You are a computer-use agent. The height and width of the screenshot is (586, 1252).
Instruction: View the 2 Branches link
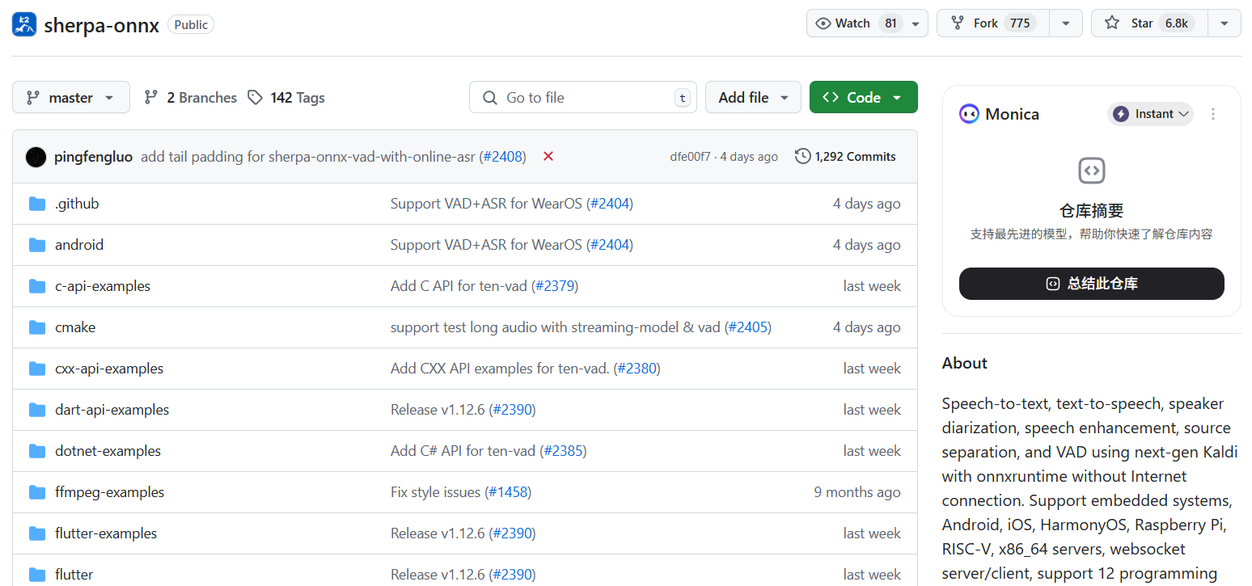[190, 97]
